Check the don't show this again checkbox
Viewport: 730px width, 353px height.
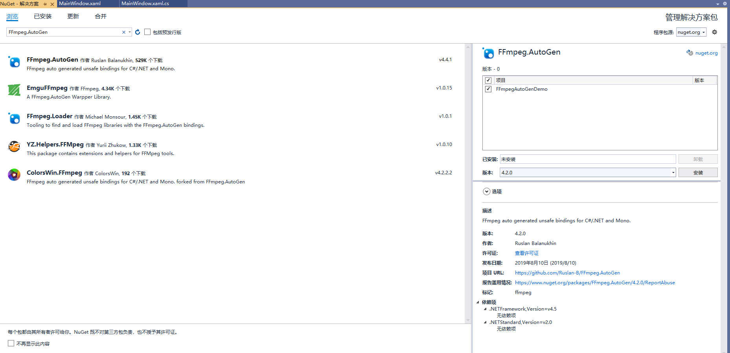pos(11,343)
